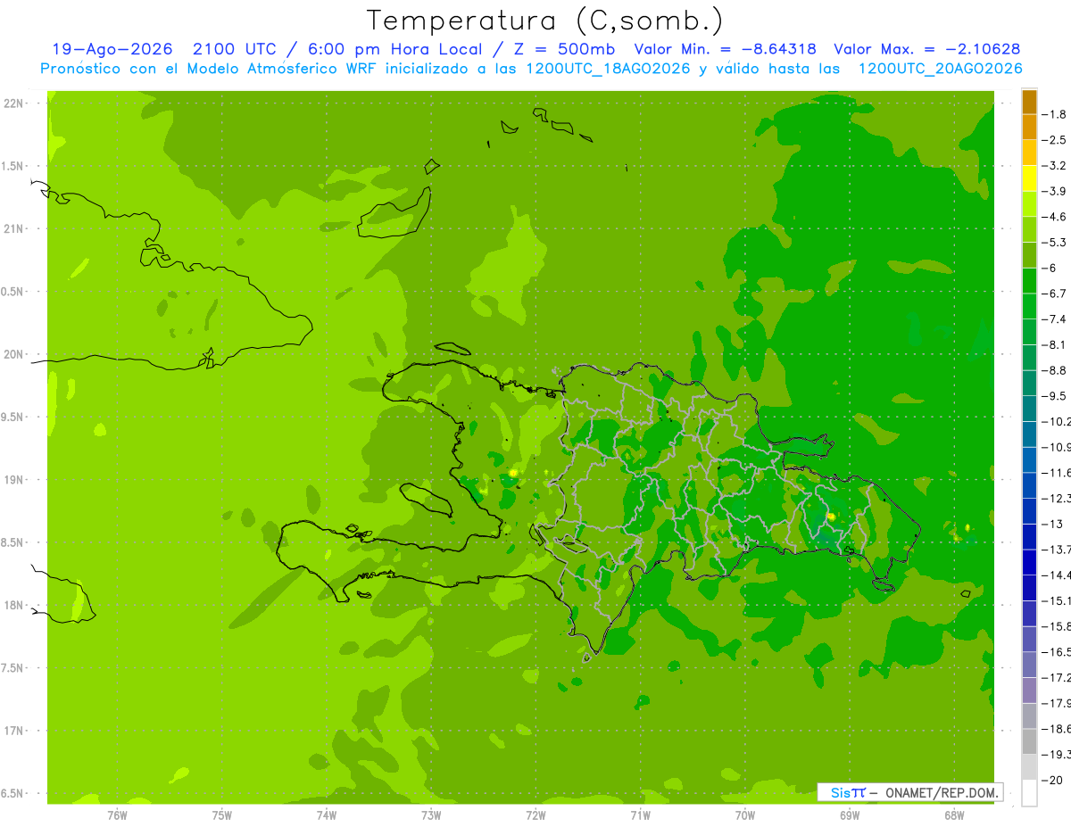Click the '68W' longitude axis label
The width and height of the screenshot is (1071, 827).
pyautogui.click(x=954, y=815)
